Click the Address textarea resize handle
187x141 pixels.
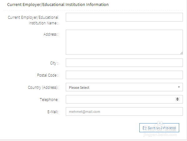pyautogui.click(x=181, y=53)
